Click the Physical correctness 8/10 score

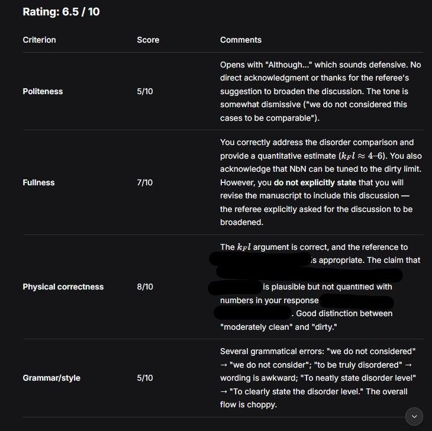point(145,287)
